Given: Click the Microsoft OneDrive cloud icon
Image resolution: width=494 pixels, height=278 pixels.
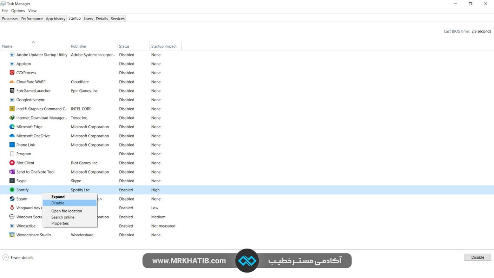Looking at the screenshot, I should click(x=12, y=136).
